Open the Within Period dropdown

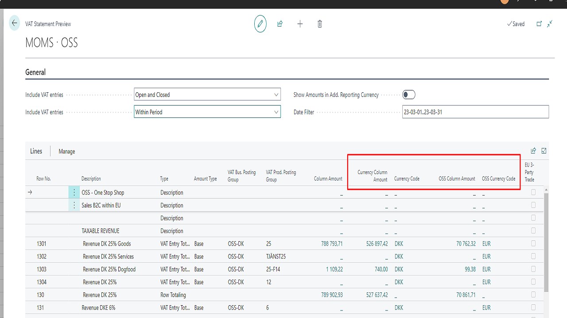[207, 112]
